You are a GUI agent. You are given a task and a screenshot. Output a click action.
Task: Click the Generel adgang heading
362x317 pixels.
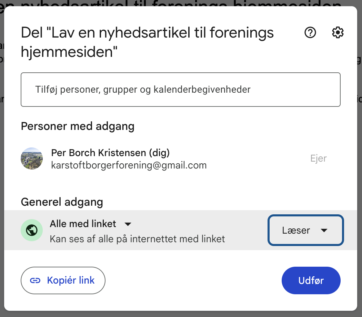(62, 202)
